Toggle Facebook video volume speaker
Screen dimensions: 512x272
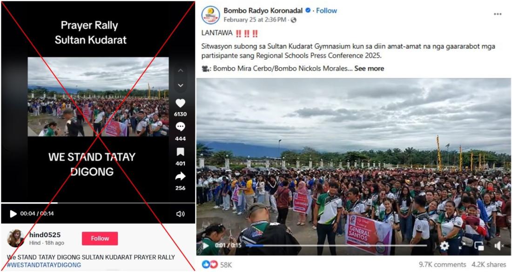(499, 245)
